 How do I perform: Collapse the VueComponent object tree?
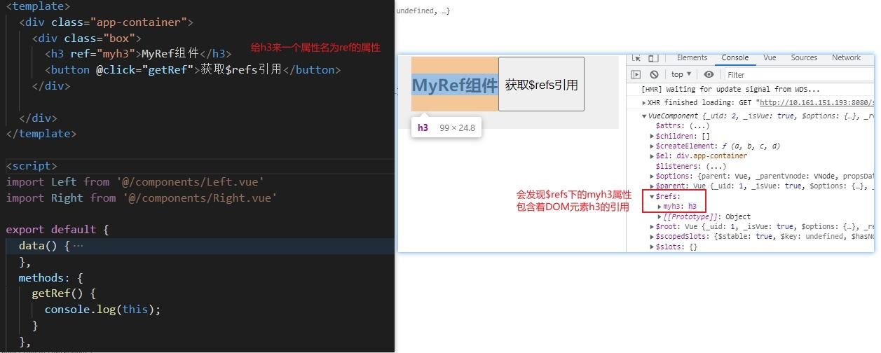tap(645, 116)
